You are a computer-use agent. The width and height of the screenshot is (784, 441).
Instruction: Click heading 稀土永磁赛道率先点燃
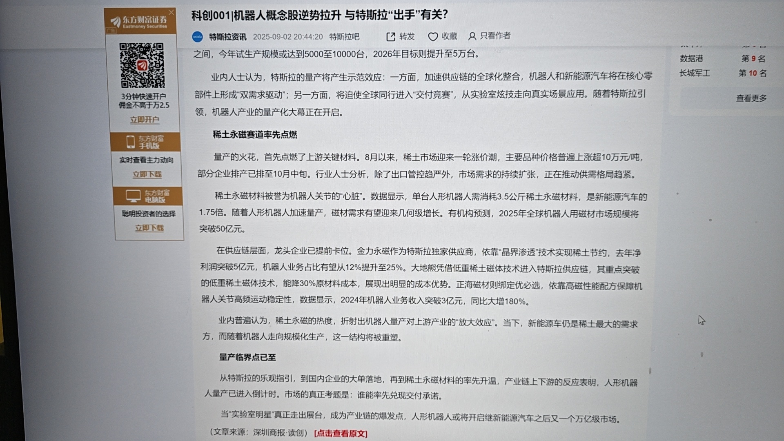tap(255, 134)
